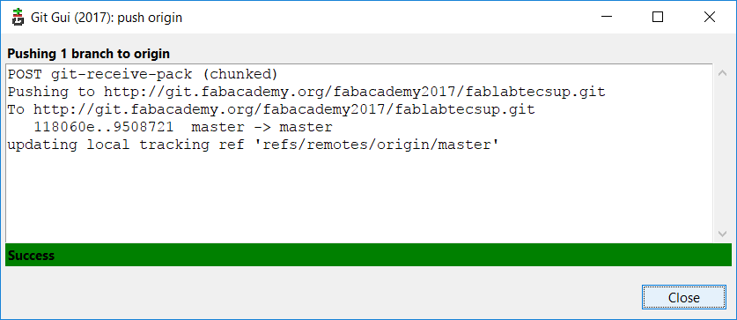Click the Git Gui icon in title bar
The image size is (737, 320).
[x=18, y=18]
